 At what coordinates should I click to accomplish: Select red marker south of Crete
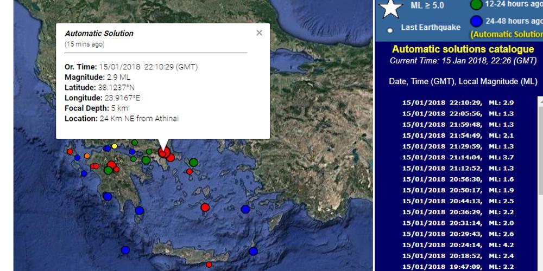[x=209, y=264]
